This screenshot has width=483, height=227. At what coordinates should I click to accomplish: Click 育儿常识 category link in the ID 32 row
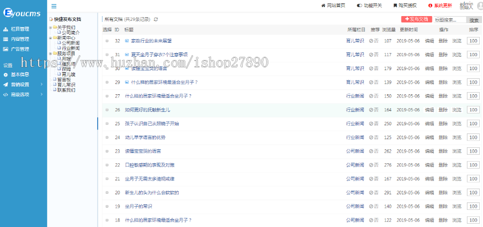click(x=355, y=41)
